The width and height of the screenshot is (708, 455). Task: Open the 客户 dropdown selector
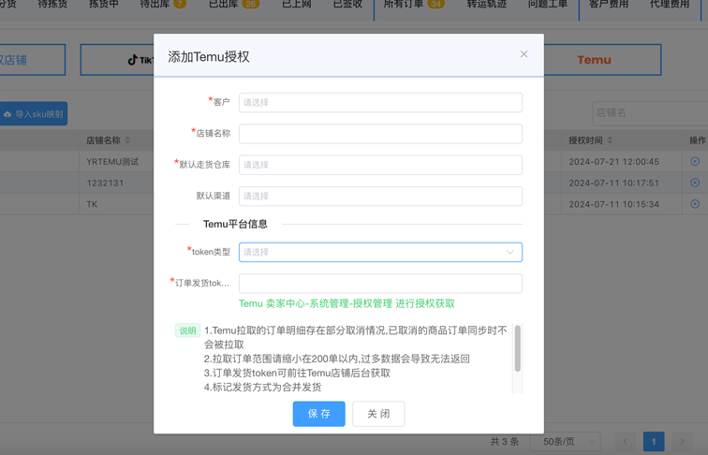point(380,102)
